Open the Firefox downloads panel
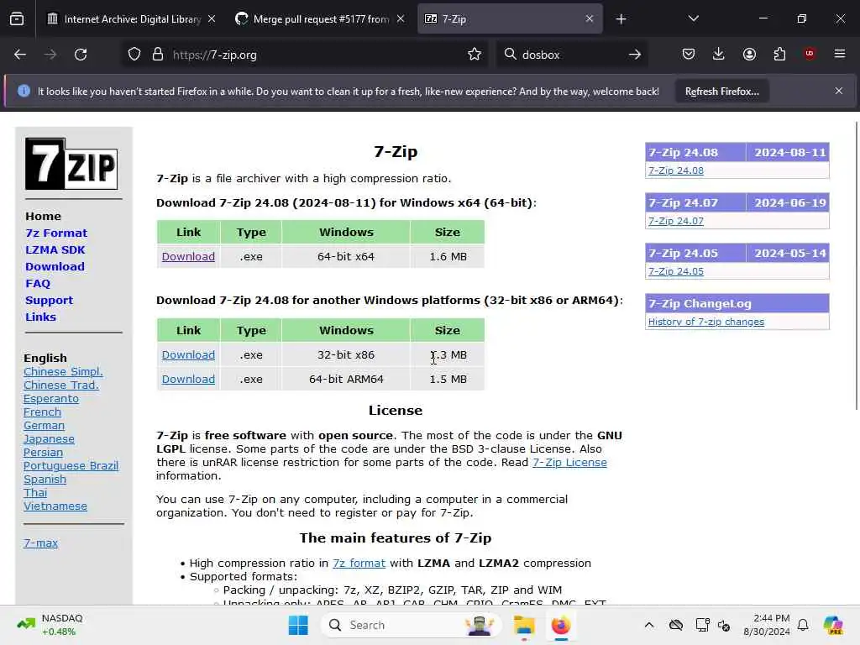The image size is (860, 645). (719, 54)
